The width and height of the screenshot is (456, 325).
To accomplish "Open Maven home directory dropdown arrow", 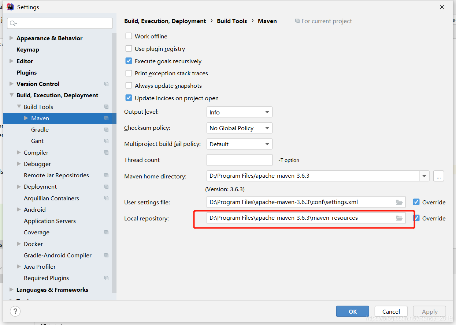I will (x=424, y=176).
